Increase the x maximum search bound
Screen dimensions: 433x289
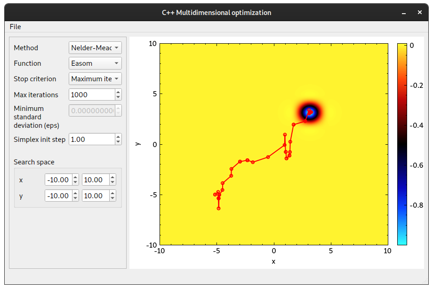(x=112, y=177)
